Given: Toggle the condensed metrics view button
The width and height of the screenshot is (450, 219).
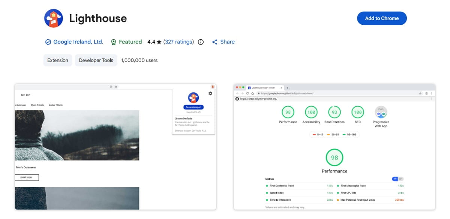Looking at the screenshot, I should 394,179.
